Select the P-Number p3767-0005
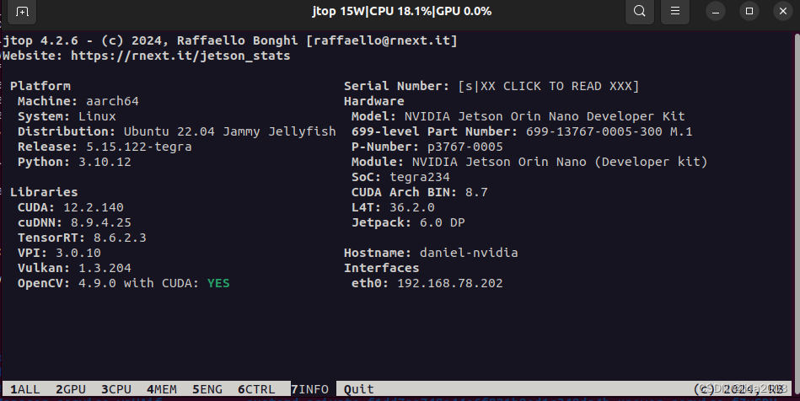800x401 pixels. coord(464,147)
